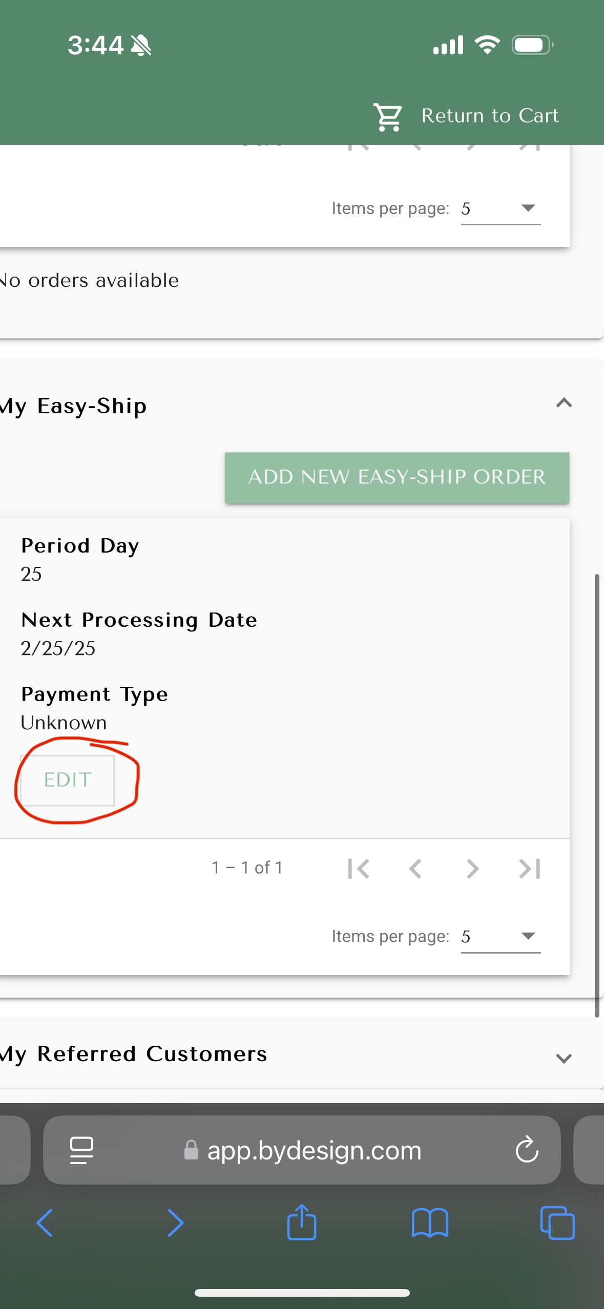Tap the Safari back arrow
604x1309 pixels.
(45, 1223)
